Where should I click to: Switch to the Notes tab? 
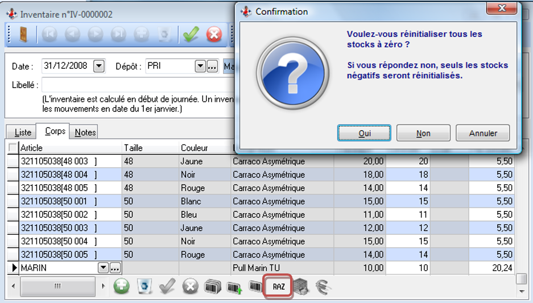click(x=85, y=132)
